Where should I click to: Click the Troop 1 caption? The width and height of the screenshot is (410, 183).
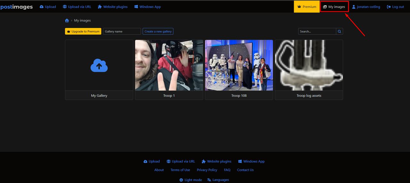pyautogui.click(x=169, y=95)
